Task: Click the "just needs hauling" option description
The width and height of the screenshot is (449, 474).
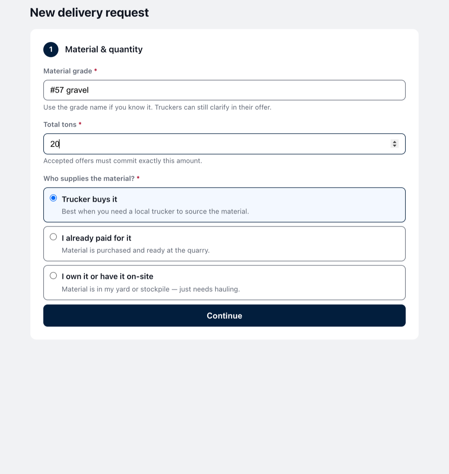Action: [151, 289]
